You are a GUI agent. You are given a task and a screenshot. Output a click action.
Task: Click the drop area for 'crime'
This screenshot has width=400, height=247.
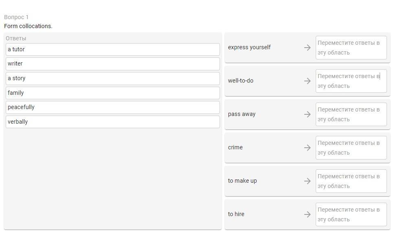click(x=351, y=148)
